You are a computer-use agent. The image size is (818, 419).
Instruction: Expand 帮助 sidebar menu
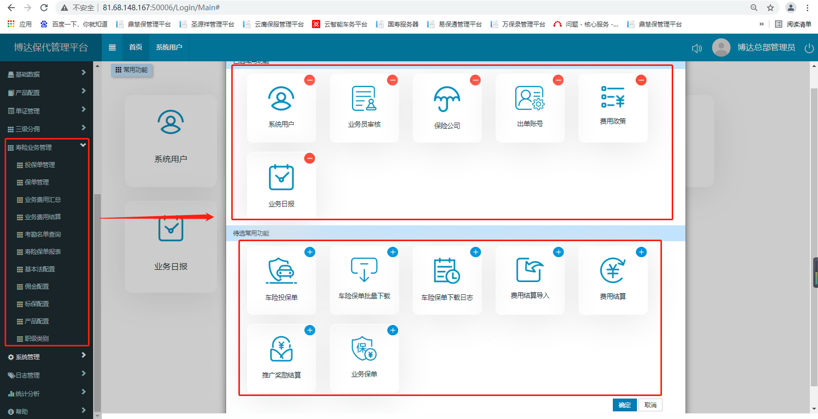coord(47,411)
